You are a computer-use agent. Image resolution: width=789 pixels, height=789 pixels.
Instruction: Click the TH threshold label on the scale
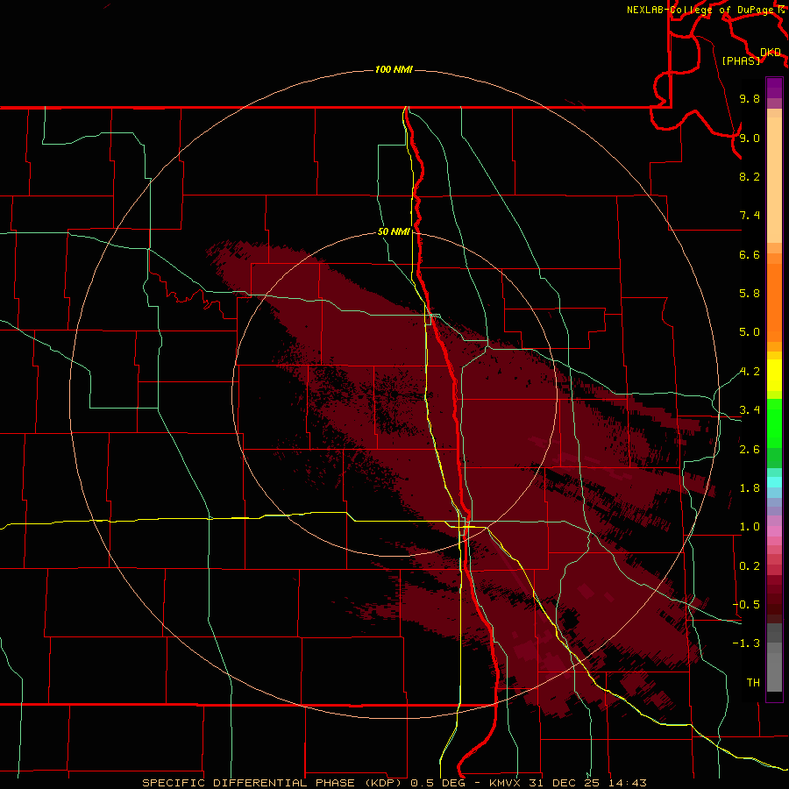[x=753, y=683]
